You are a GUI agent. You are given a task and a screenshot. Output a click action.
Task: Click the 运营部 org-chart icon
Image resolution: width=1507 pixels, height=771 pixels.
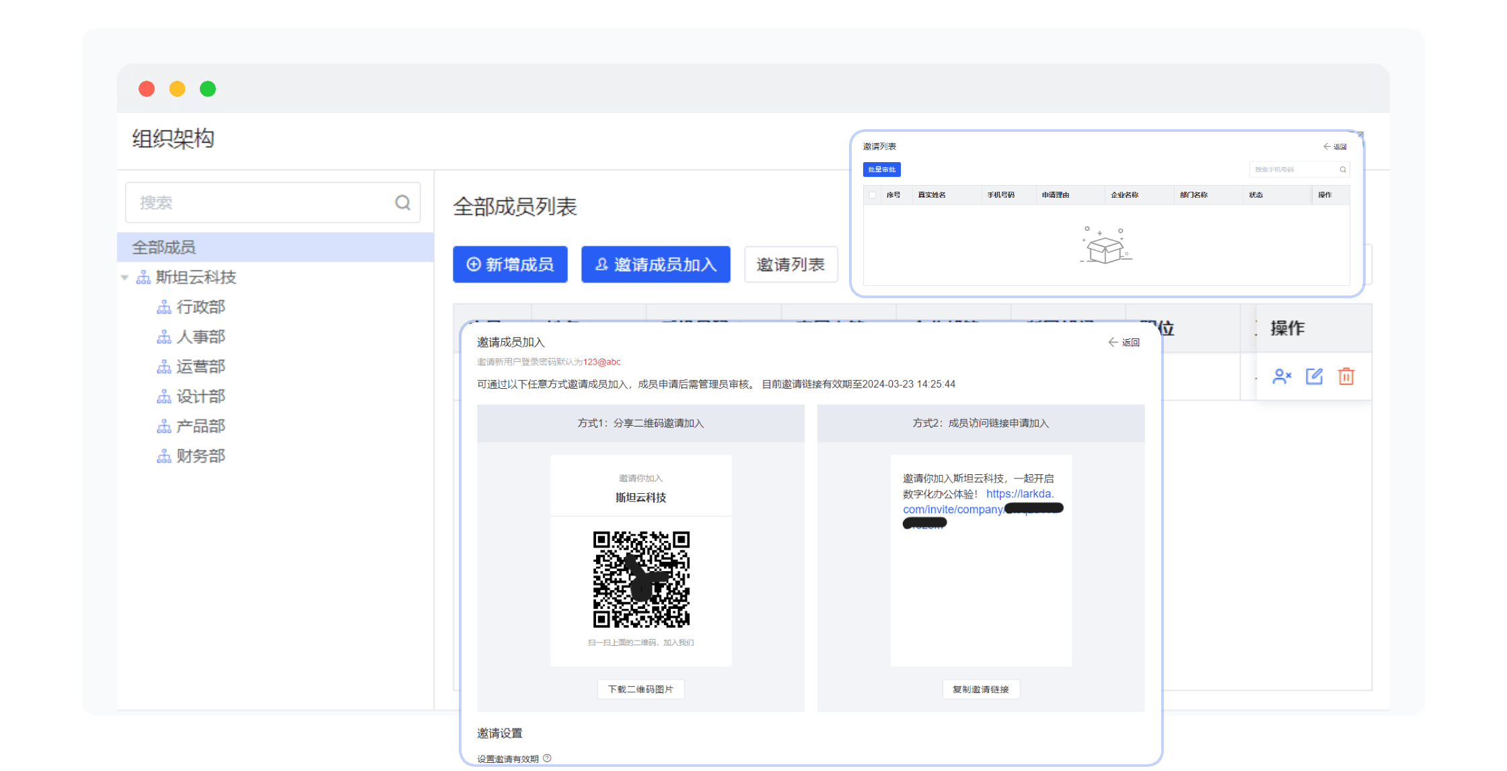(163, 367)
